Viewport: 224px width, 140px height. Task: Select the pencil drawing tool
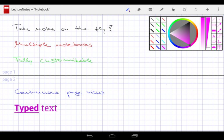[128, 10]
